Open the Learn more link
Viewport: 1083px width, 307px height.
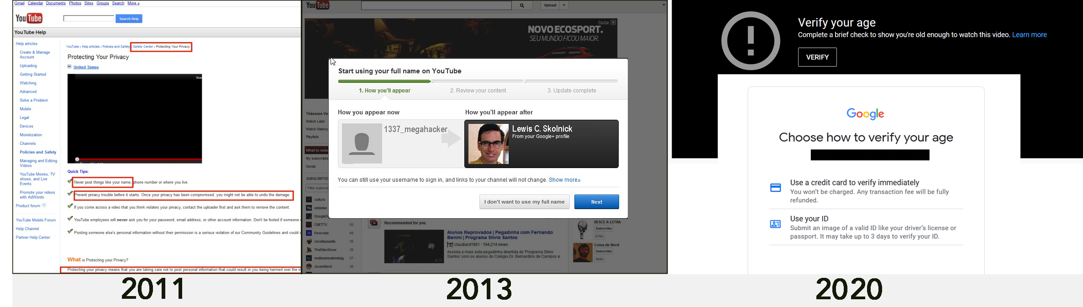pos(1029,35)
